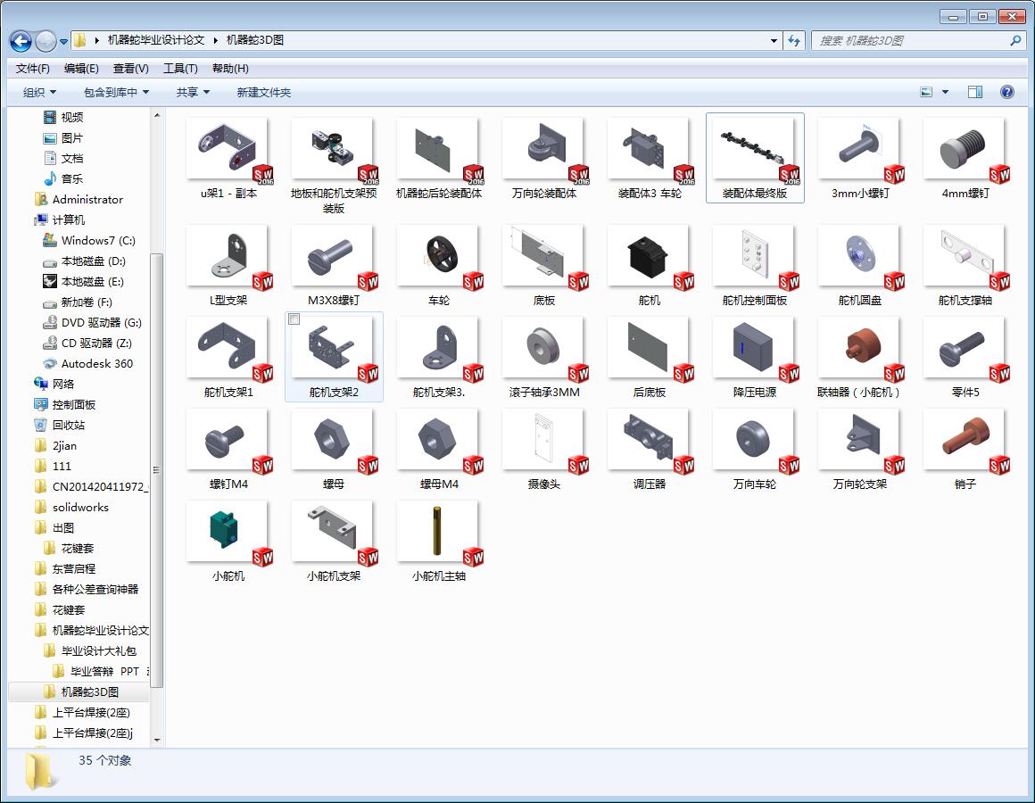Open 控制面板 in navigation pane
Image resolution: width=1035 pixels, height=803 pixels.
point(64,404)
